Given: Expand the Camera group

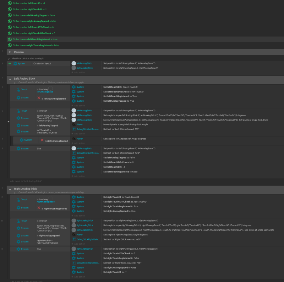Looking at the screenshot, I should tap(10, 52).
